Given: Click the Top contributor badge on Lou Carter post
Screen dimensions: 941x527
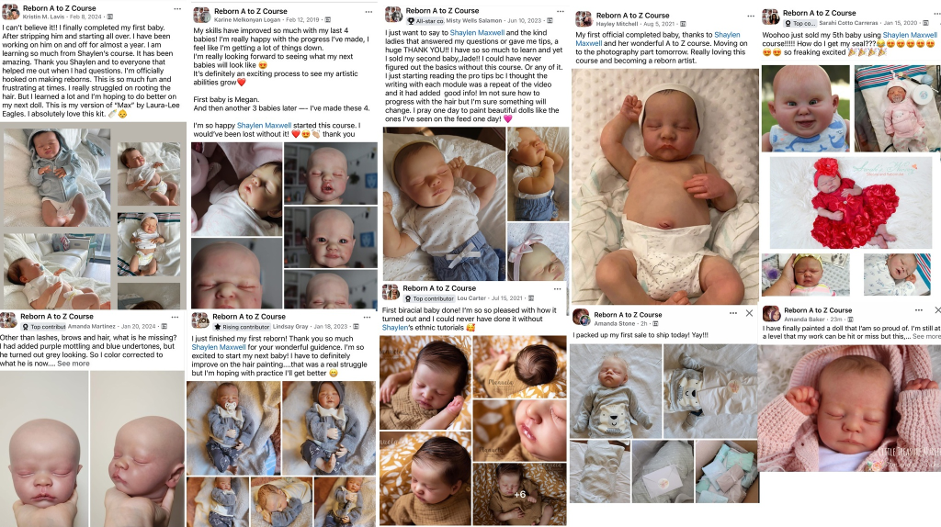Looking at the screenshot, I should [x=429, y=298].
